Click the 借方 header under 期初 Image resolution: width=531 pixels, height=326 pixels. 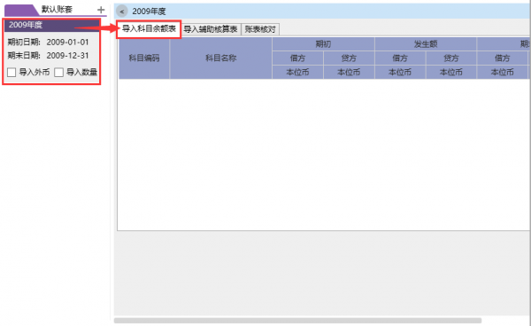click(x=297, y=58)
